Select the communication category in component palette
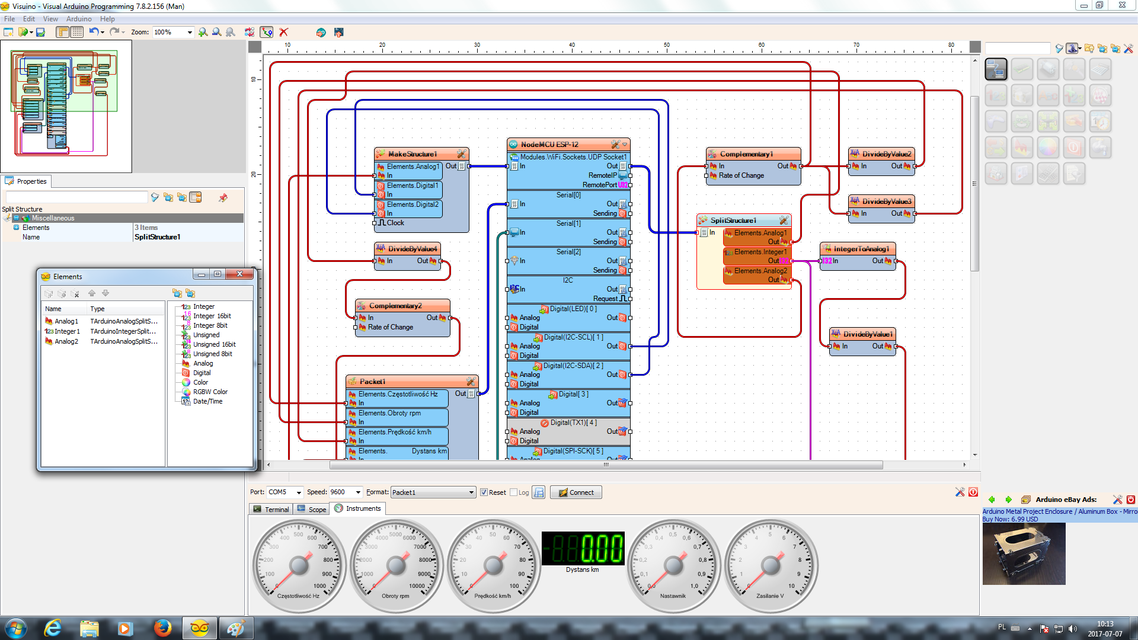Viewport: 1138px width, 640px height. (996, 69)
